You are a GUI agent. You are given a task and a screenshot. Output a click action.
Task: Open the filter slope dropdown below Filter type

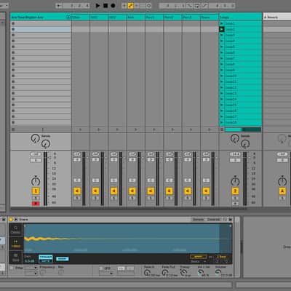click(x=31, y=274)
